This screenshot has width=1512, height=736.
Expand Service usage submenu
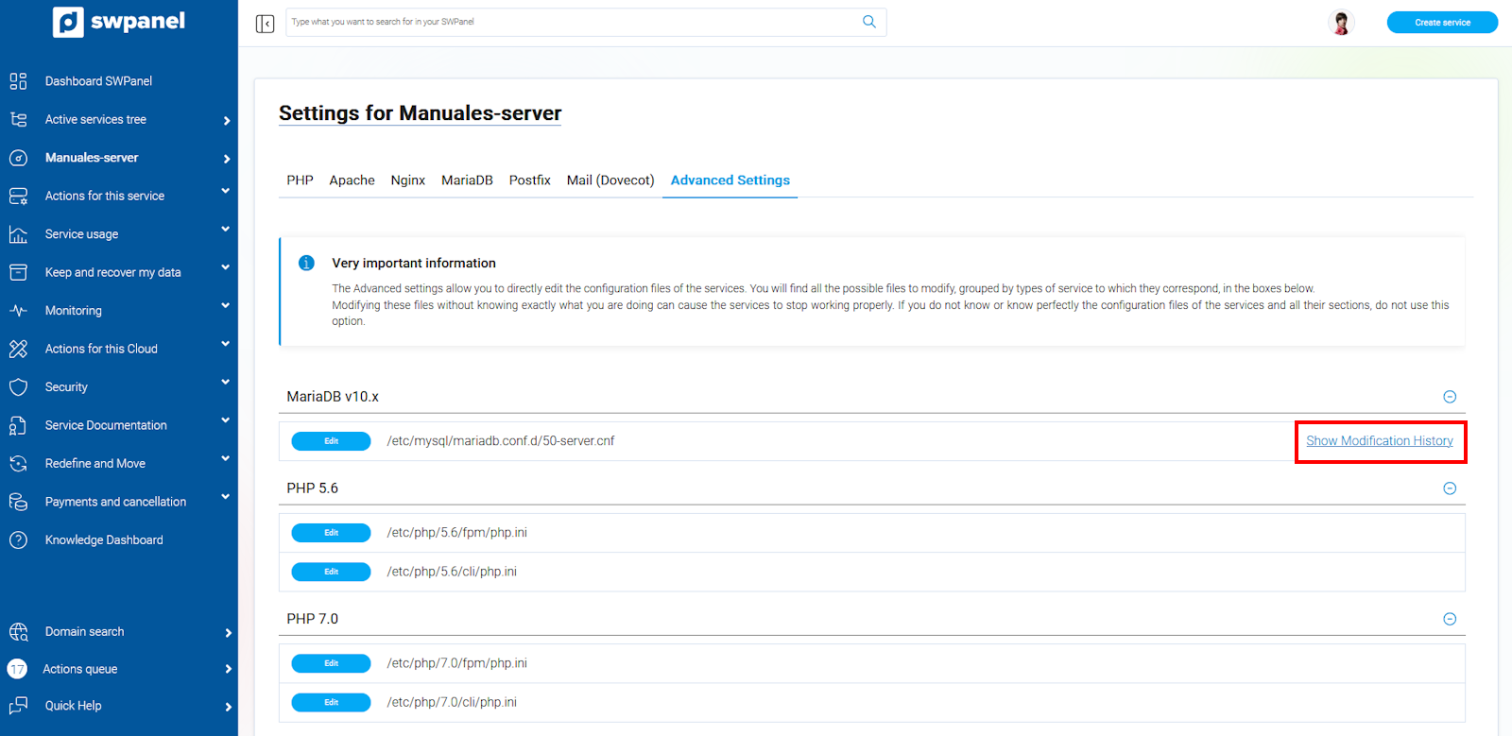[x=225, y=230]
